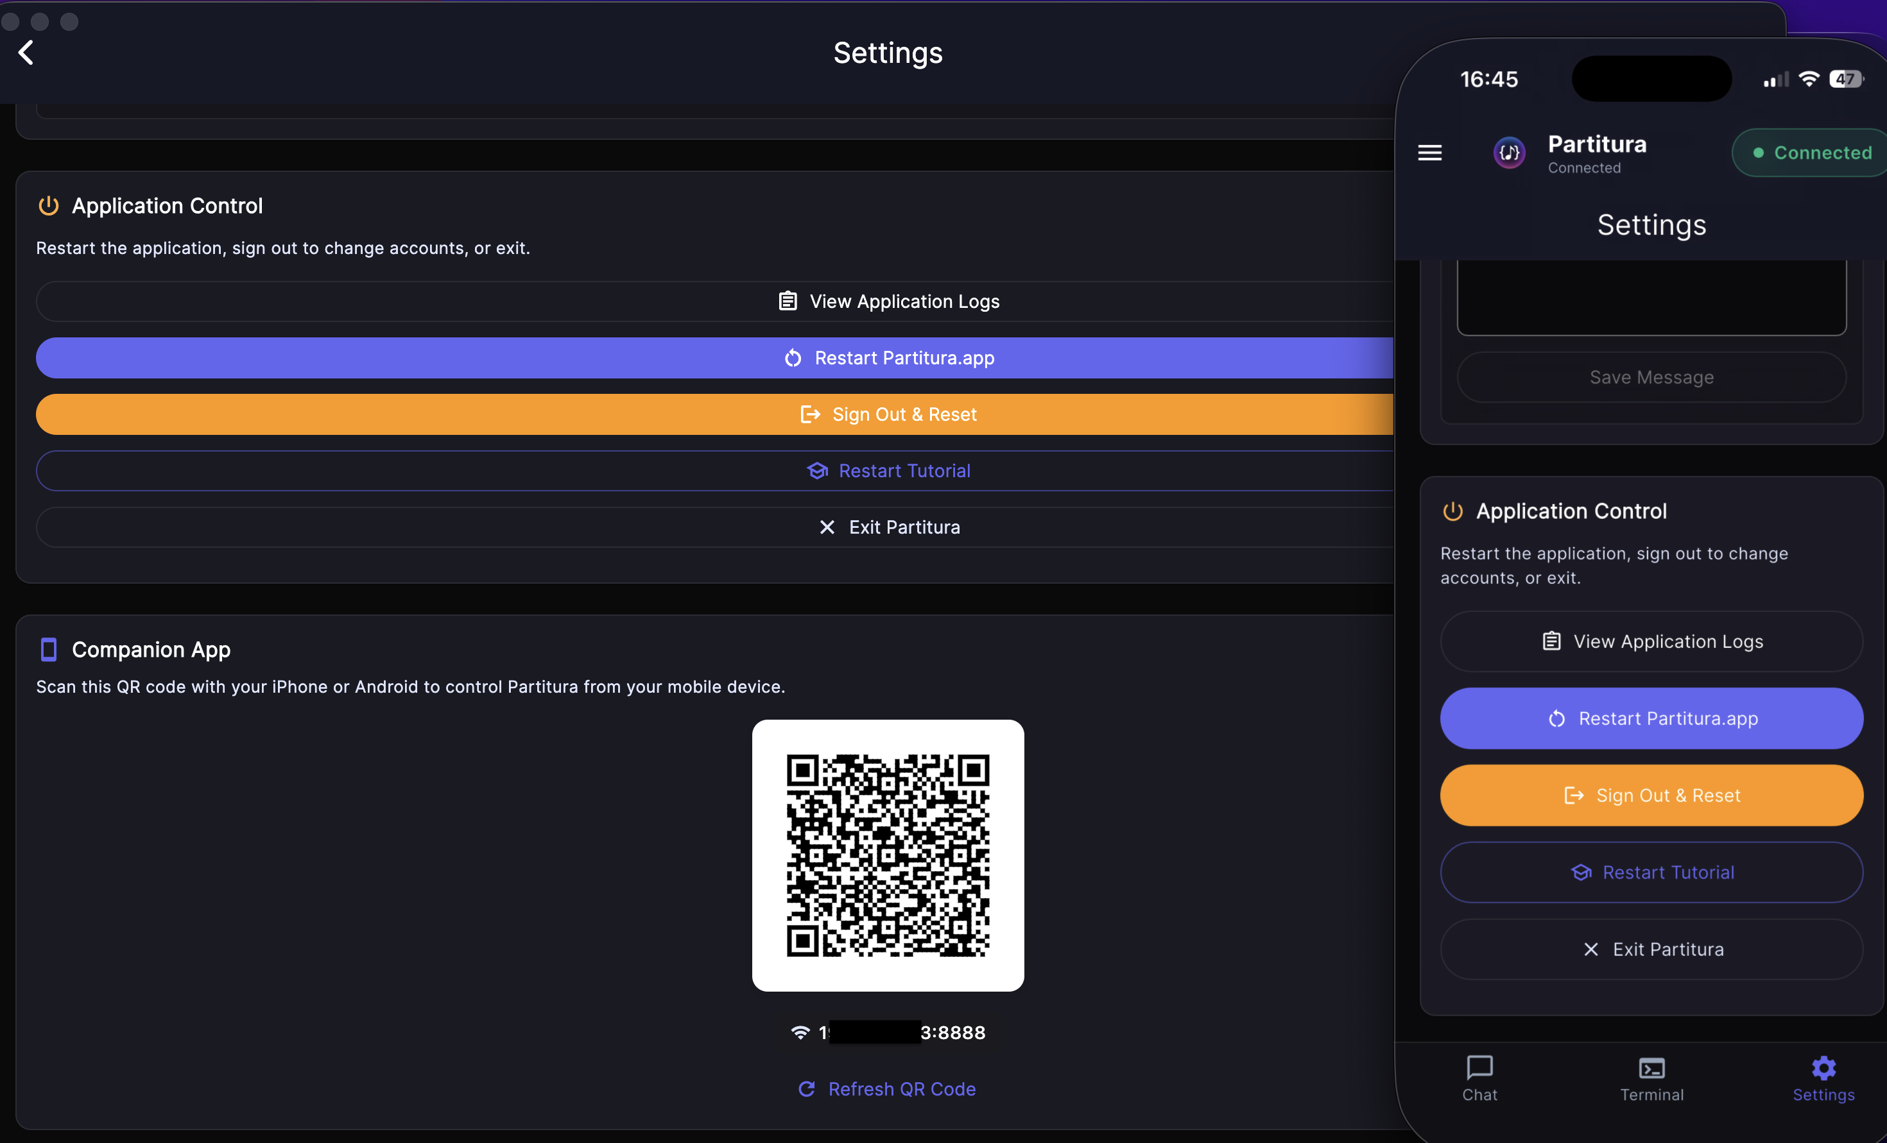This screenshot has width=1887, height=1143.
Task: Tap phone's Restart Partitura.app button
Action: (1651, 718)
